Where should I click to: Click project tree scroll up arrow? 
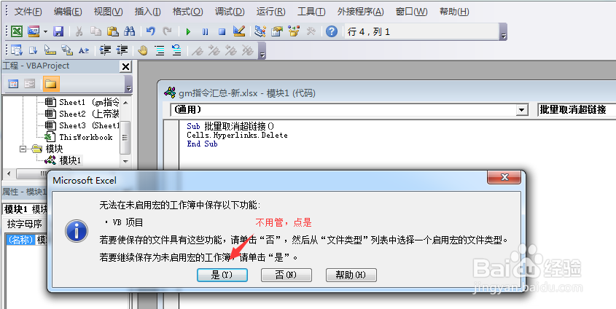point(125,103)
